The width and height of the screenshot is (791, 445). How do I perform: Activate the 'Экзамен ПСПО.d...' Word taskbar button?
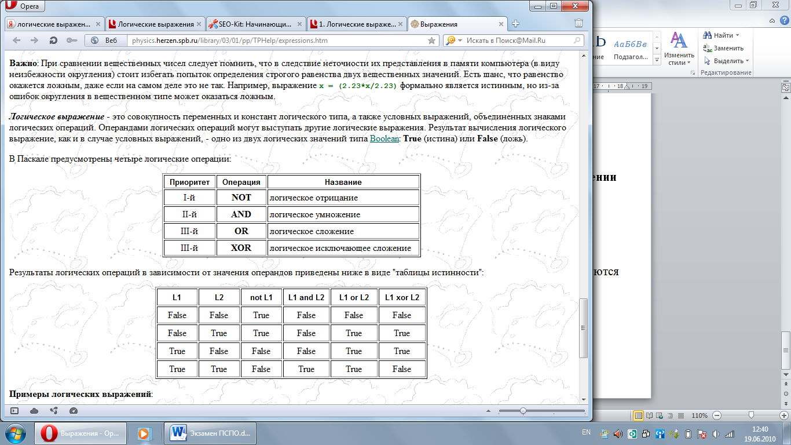tap(211, 433)
